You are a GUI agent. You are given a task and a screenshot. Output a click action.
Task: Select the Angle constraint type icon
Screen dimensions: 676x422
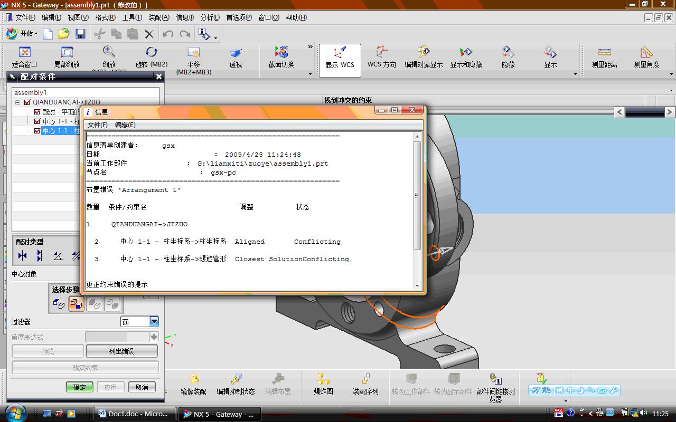[58, 256]
